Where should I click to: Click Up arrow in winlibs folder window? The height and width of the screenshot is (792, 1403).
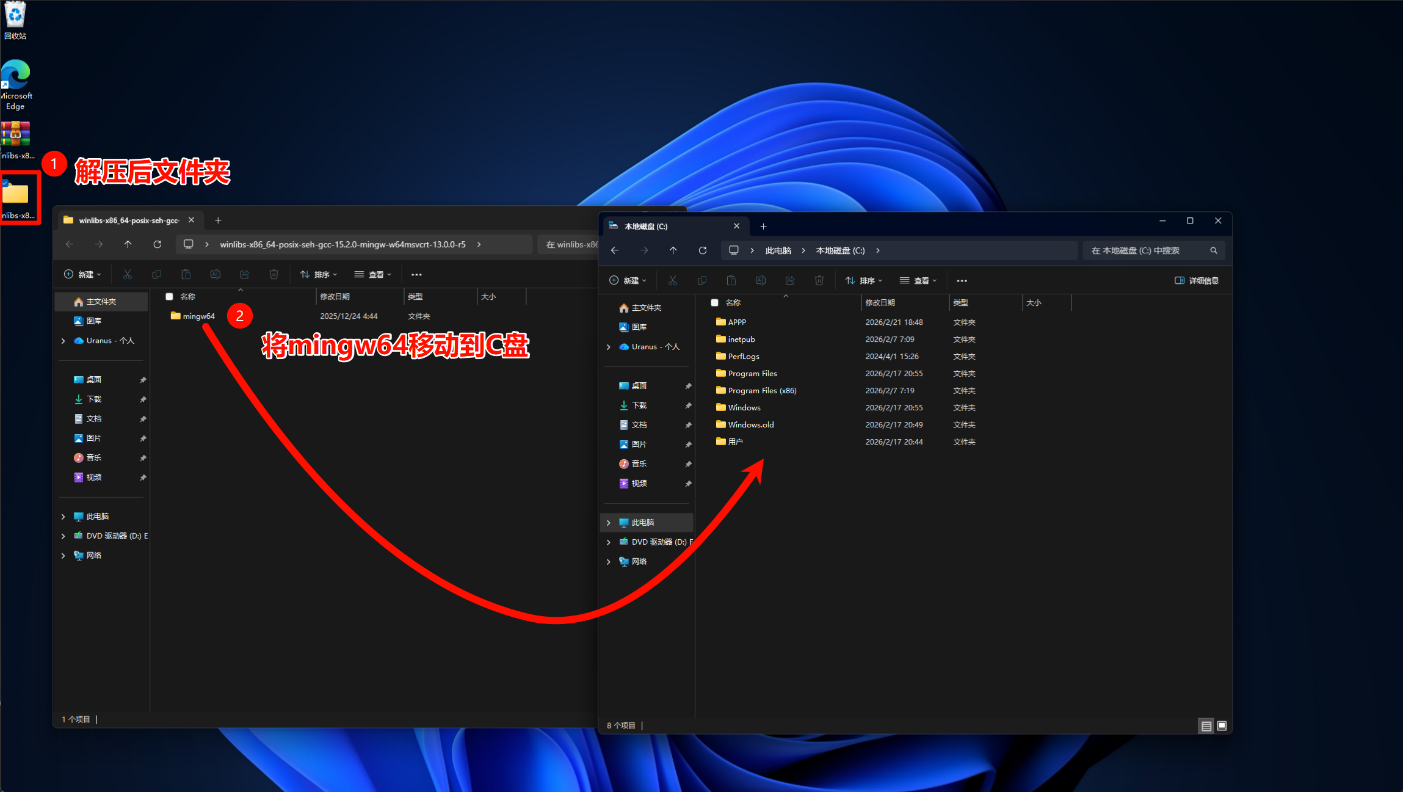pyautogui.click(x=128, y=244)
